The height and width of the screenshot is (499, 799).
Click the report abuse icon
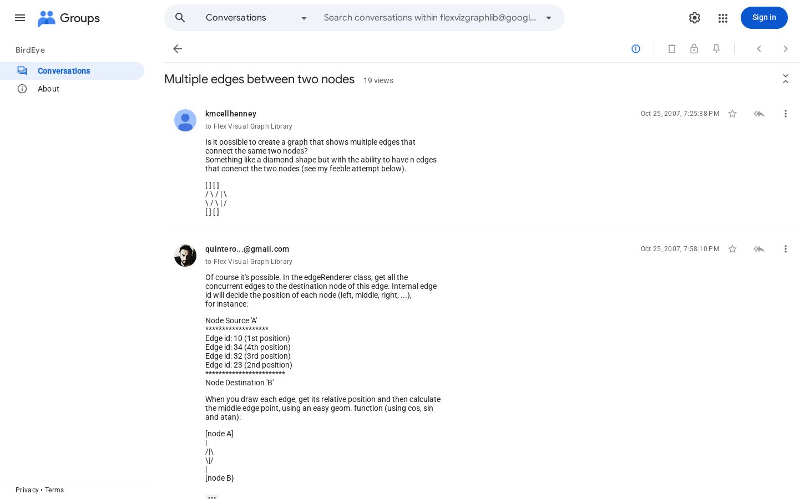pyautogui.click(x=636, y=49)
